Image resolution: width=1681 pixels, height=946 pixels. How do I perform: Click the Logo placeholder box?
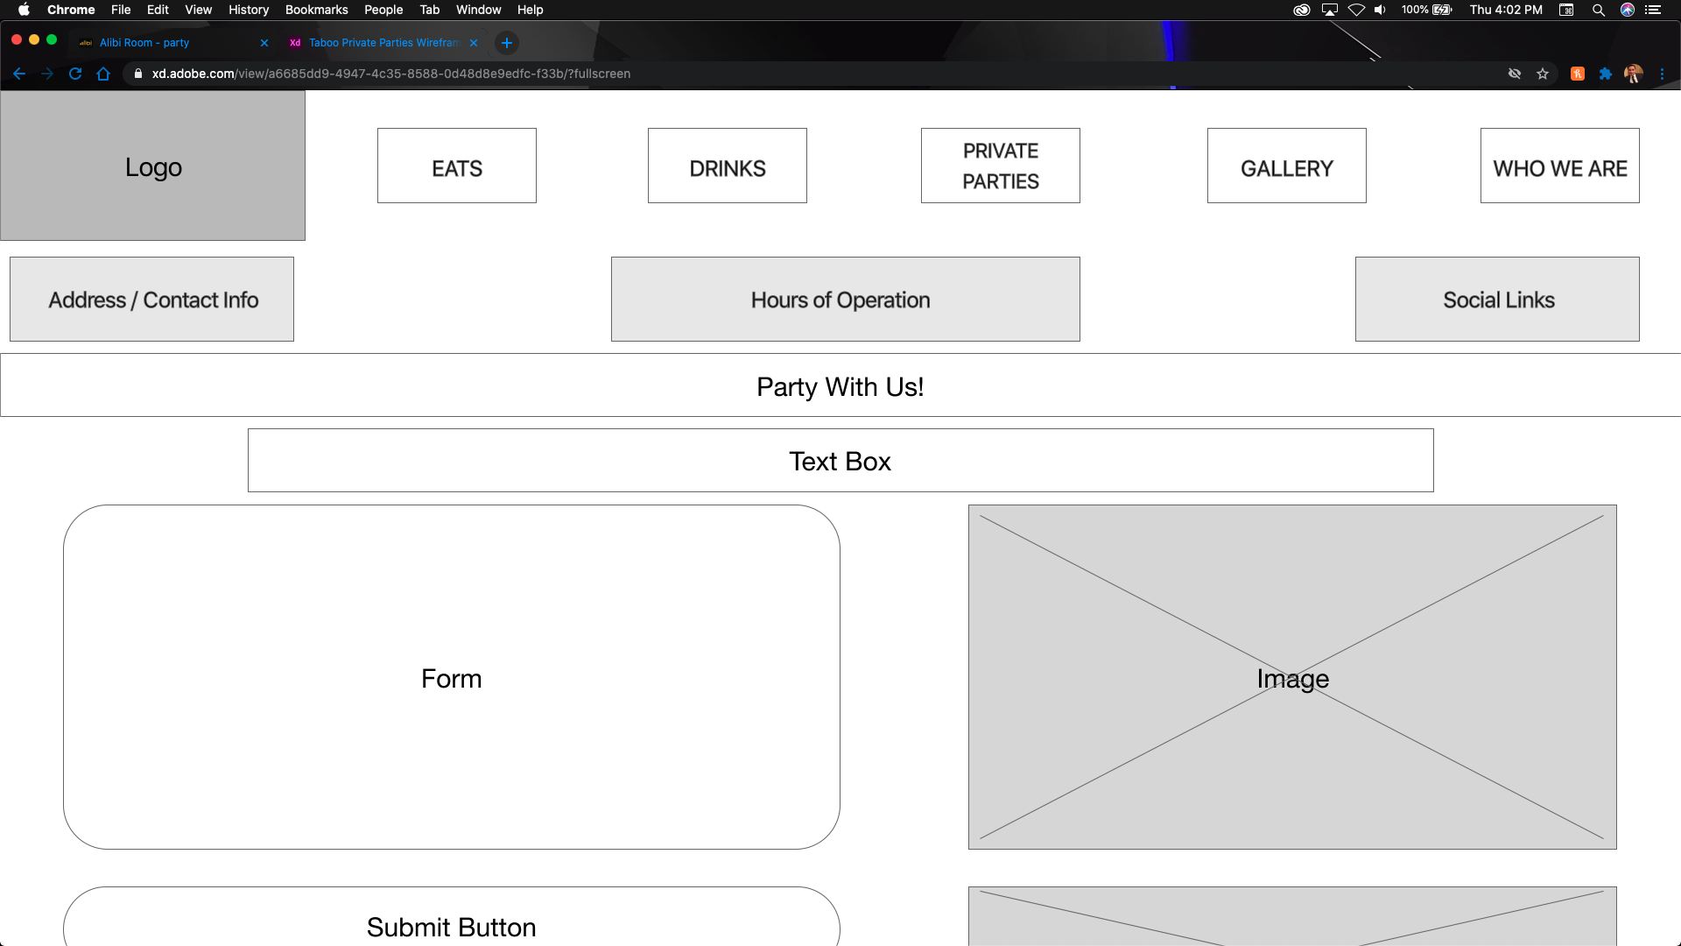(153, 166)
